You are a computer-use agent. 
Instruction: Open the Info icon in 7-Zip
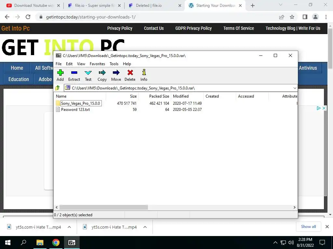(144, 75)
